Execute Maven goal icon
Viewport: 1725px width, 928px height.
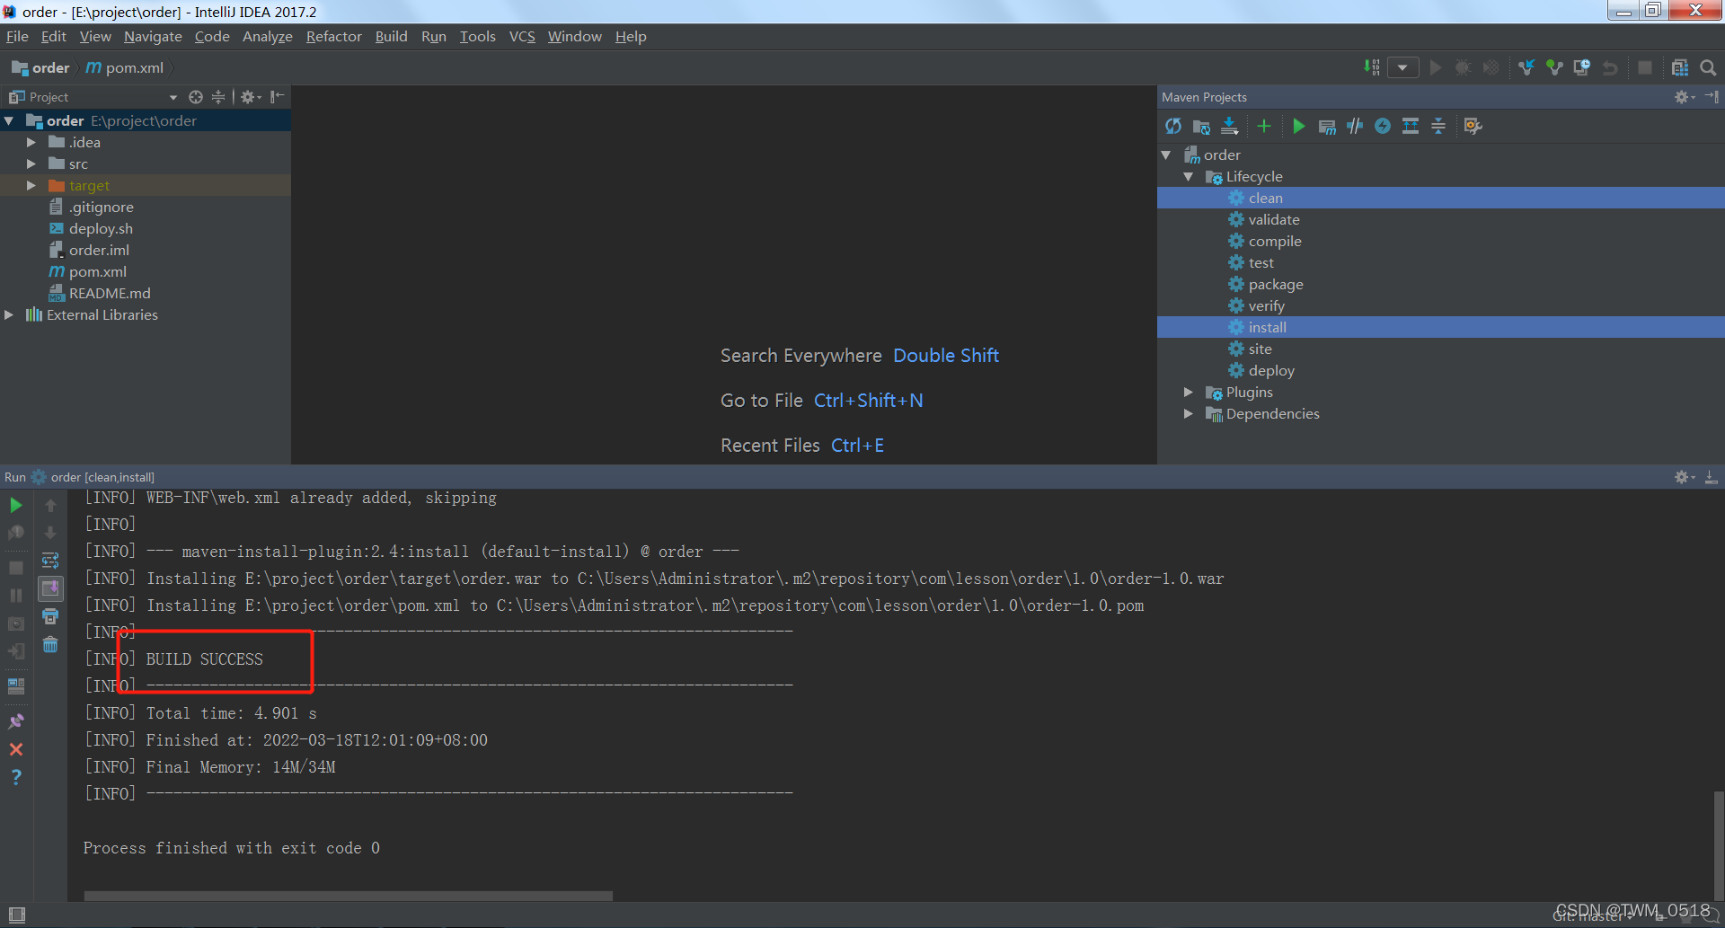(x=1326, y=127)
